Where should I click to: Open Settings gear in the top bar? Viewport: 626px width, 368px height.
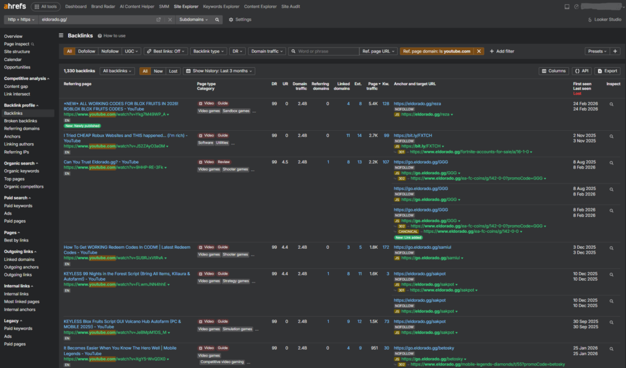[240, 20]
